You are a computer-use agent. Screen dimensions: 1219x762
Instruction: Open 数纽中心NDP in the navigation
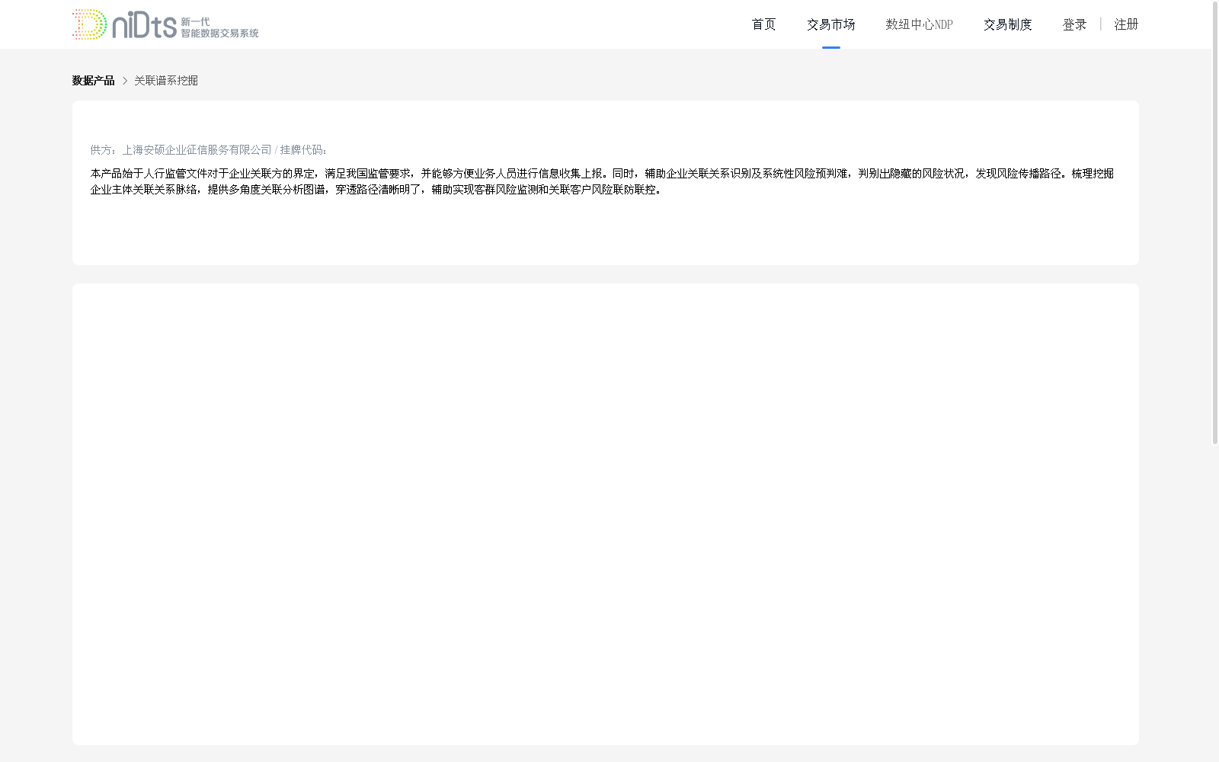919,24
